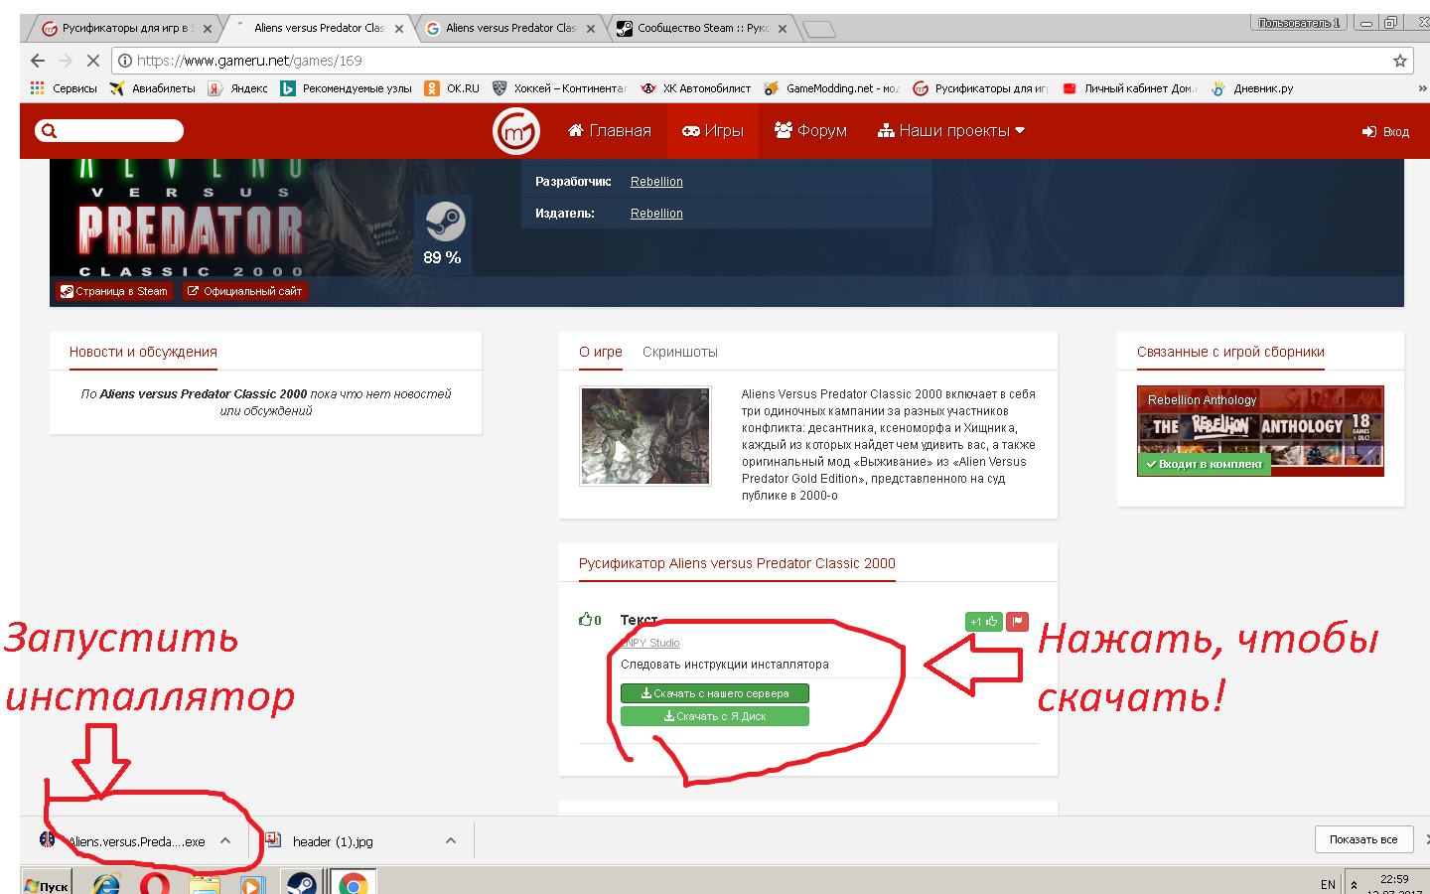Open the Русификаторы для игр bookmark
The width and height of the screenshot is (1430, 894).
click(980, 88)
